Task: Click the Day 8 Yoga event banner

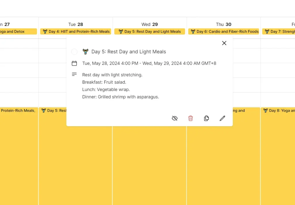Action: coord(278,110)
